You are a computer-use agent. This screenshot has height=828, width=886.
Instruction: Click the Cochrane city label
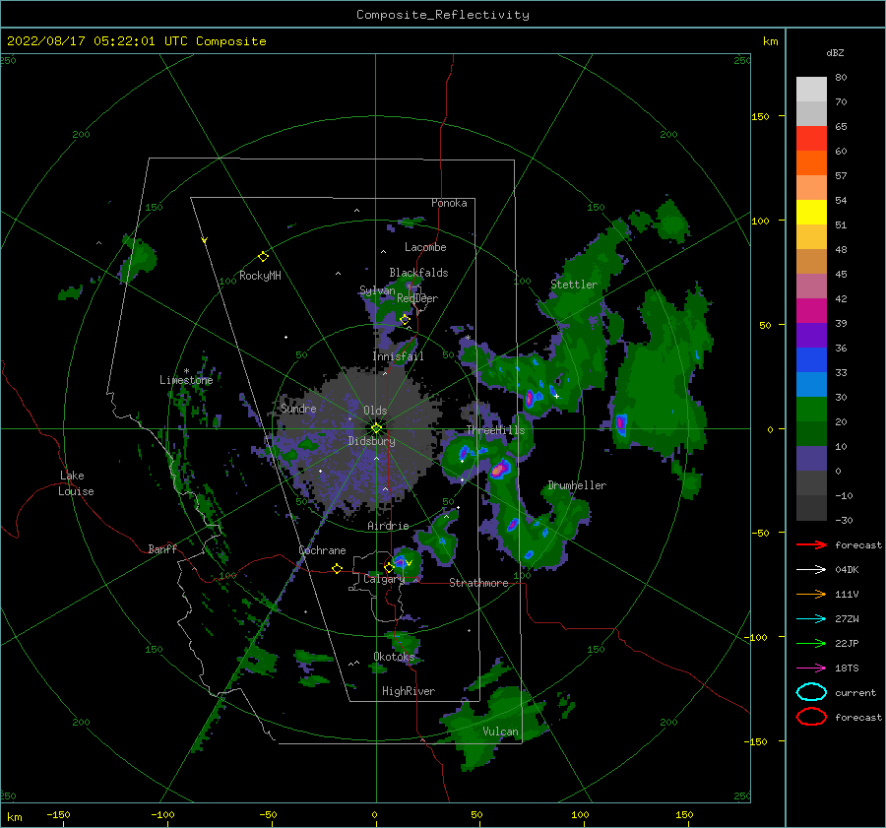(322, 550)
